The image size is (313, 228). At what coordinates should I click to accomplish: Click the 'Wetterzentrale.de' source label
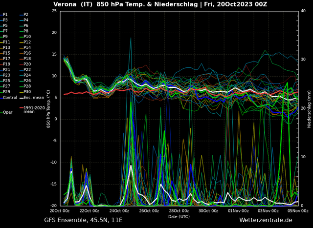(266, 220)
